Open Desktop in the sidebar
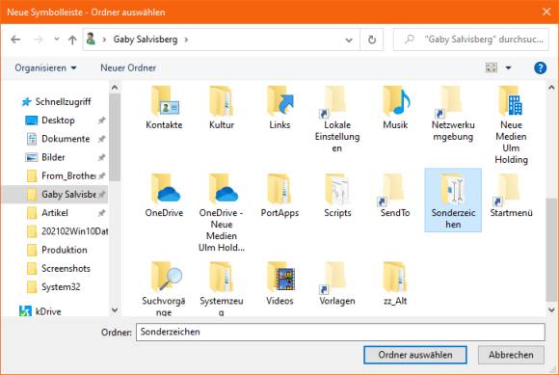Screen dimensions: 559x375 [58, 121]
